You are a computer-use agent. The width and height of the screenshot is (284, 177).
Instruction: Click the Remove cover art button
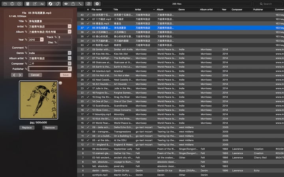coord(50,128)
